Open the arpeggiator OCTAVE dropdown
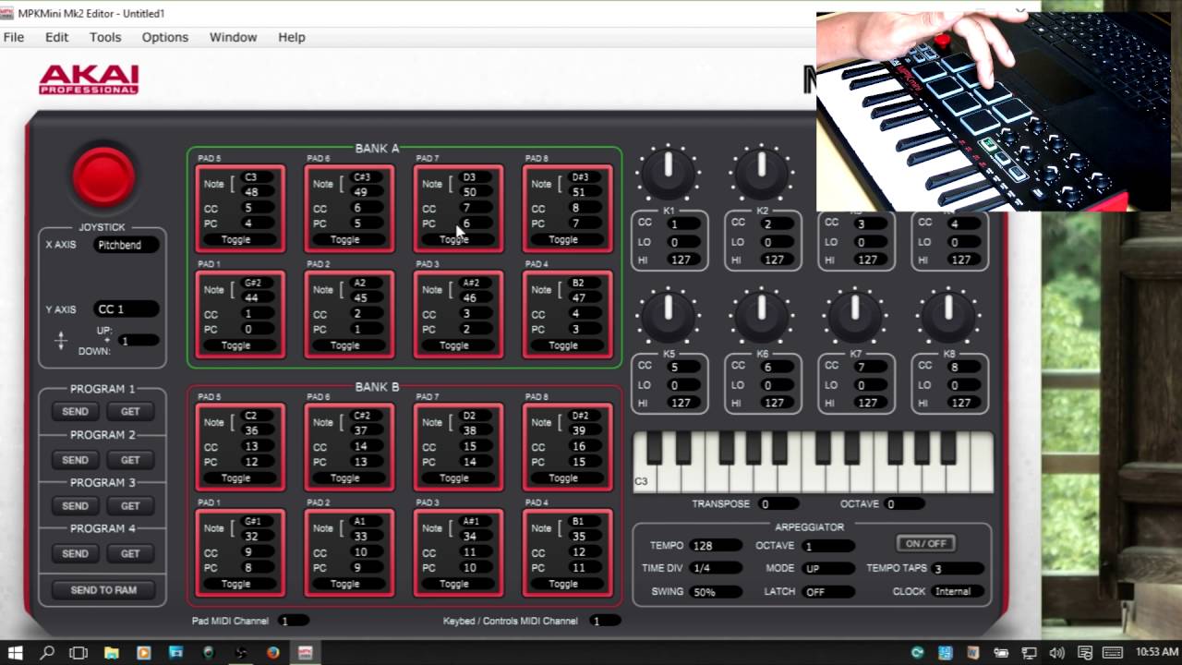The image size is (1182, 665). coord(827,546)
